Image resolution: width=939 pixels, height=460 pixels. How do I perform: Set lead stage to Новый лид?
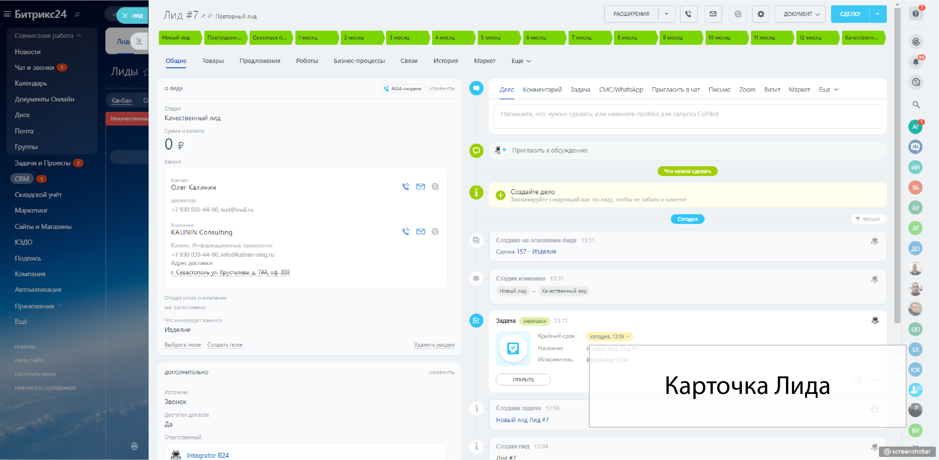coord(179,38)
